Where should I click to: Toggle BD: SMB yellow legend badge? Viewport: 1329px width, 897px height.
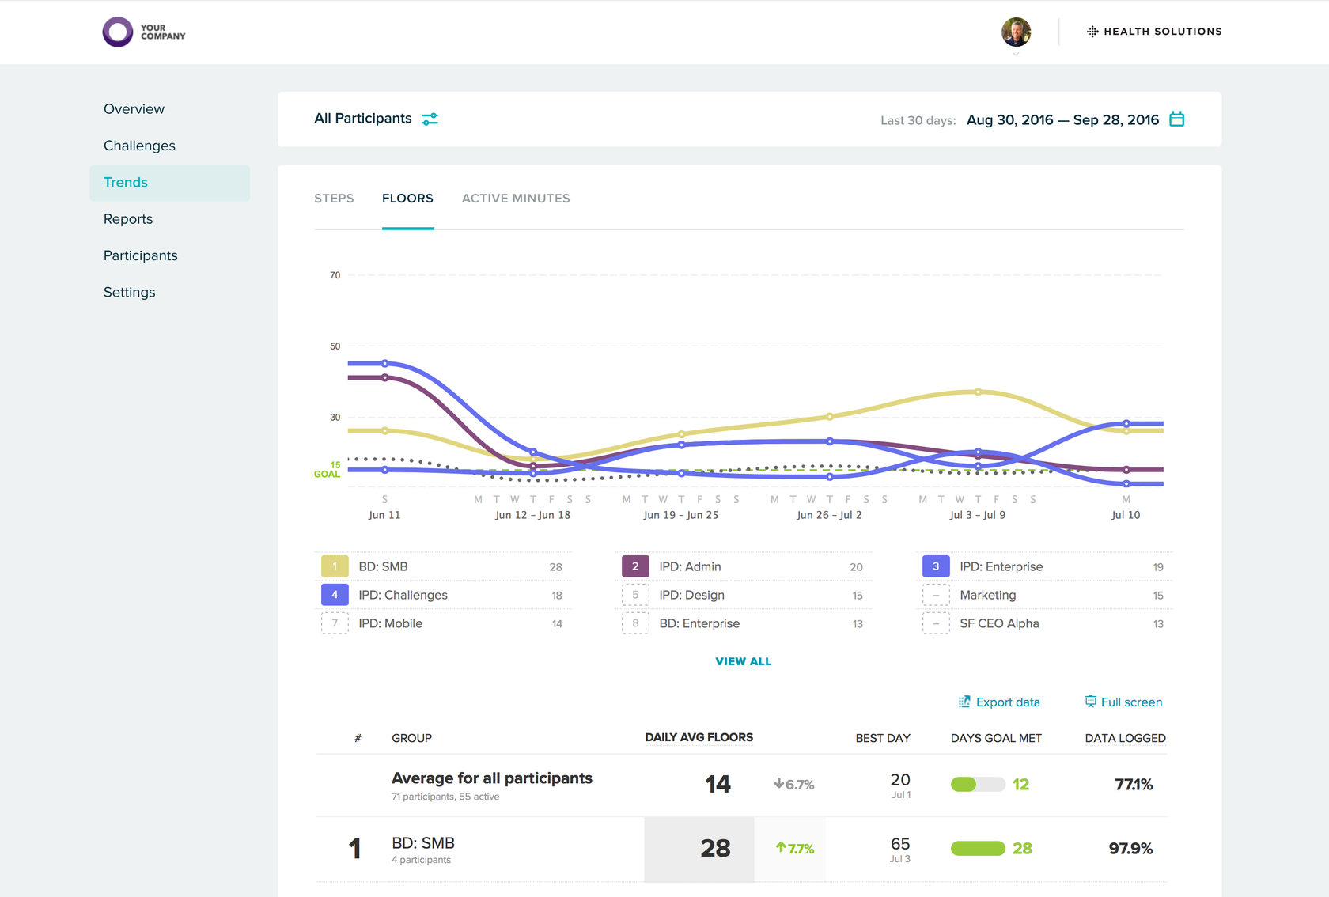click(x=335, y=566)
